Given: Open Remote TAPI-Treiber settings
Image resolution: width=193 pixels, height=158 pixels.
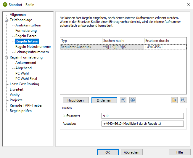Looking at the screenshot, I should (x=26, y=105).
